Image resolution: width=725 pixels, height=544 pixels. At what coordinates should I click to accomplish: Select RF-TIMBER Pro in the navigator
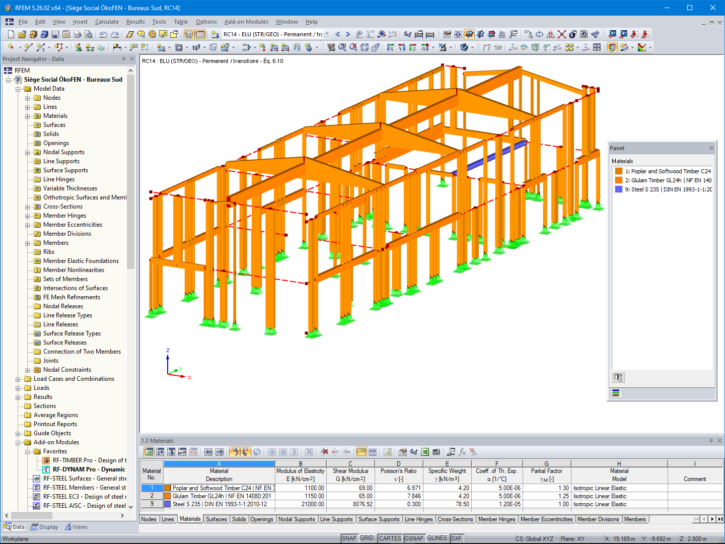coord(86,460)
